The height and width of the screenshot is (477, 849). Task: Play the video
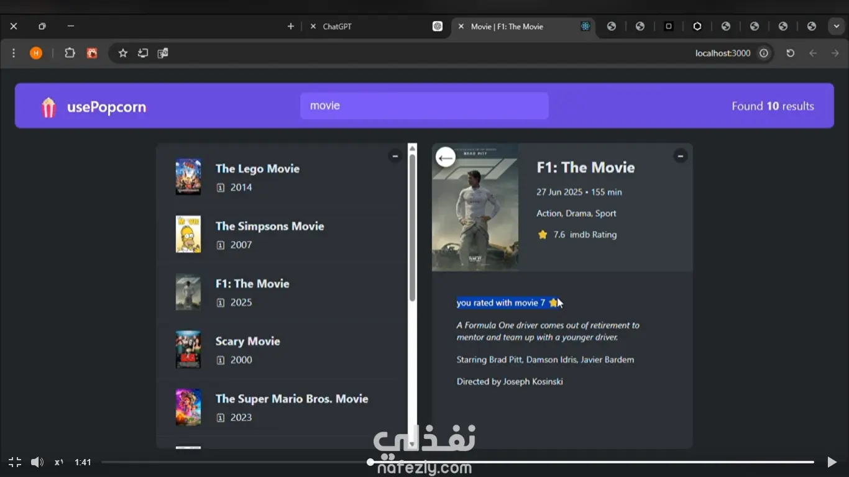832,462
